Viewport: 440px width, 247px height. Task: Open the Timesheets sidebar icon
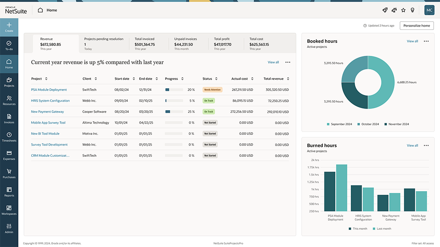pyautogui.click(x=9, y=138)
